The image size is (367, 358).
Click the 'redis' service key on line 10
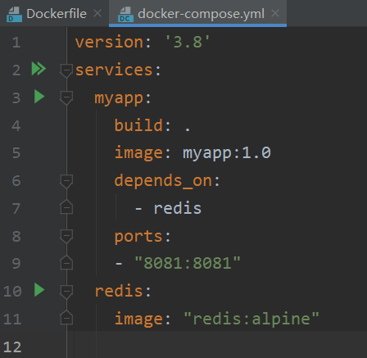point(119,291)
